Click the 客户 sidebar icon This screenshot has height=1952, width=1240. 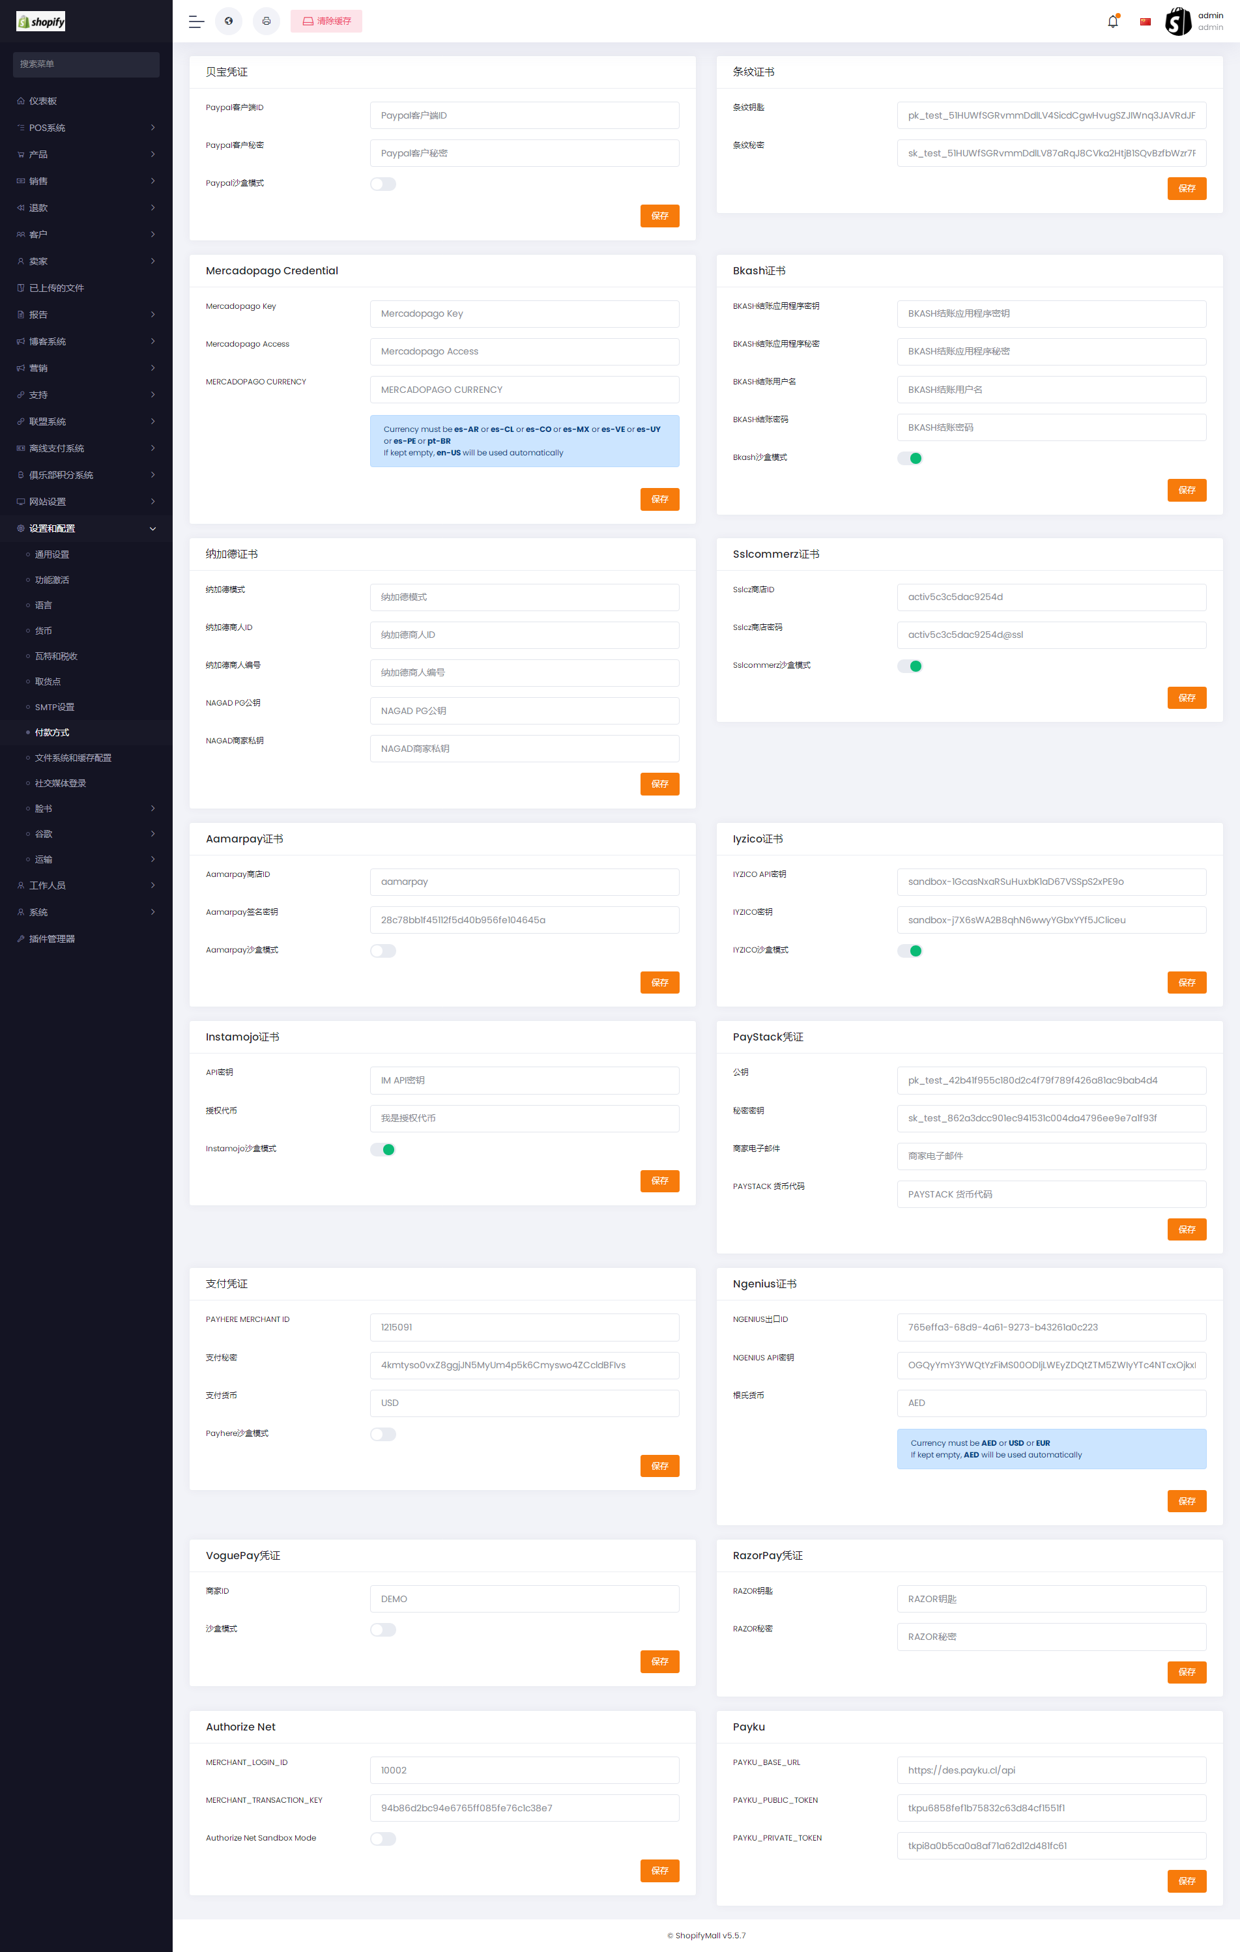click(x=21, y=235)
